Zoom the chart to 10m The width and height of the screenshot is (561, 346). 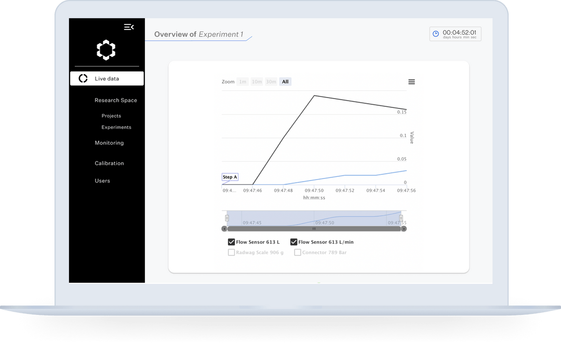click(x=257, y=81)
